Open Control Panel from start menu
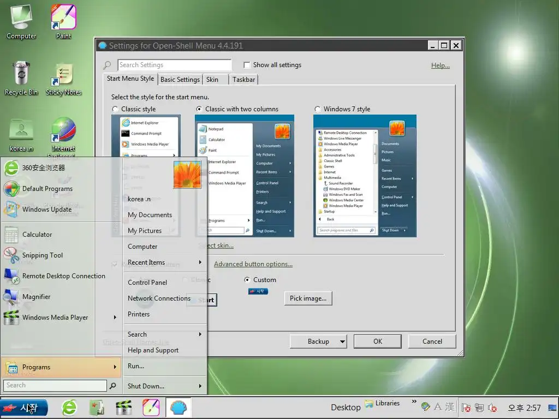This screenshot has width=559, height=419. point(165,282)
